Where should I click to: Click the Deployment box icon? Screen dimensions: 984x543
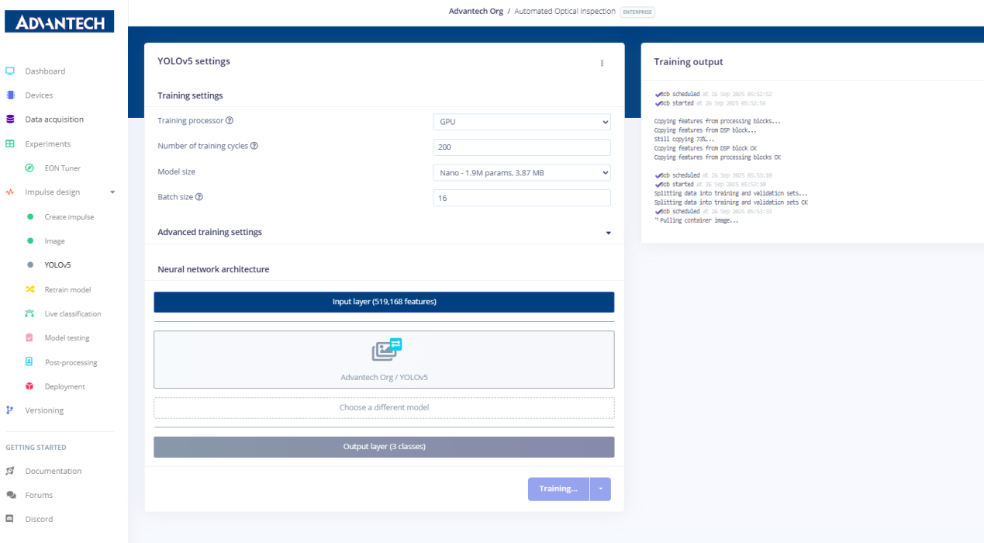tap(29, 386)
